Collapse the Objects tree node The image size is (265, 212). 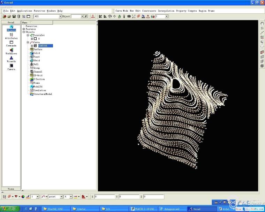[24, 32]
